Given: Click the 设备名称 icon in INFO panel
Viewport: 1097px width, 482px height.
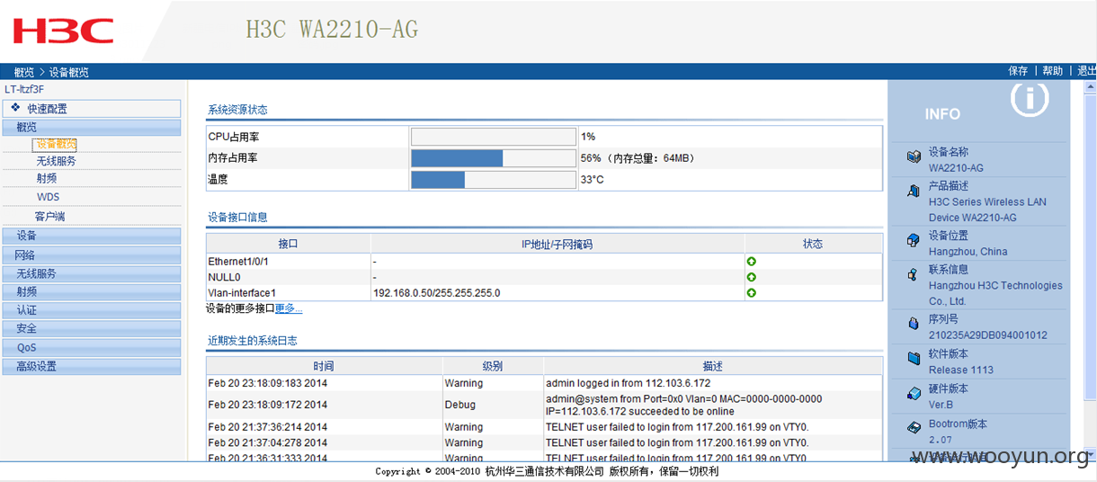Looking at the screenshot, I should [914, 157].
